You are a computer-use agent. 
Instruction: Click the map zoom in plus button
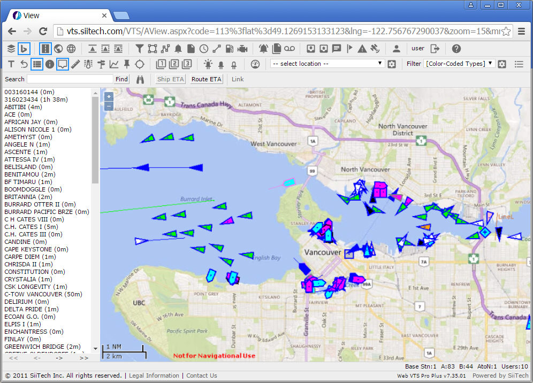(x=109, y=97)
